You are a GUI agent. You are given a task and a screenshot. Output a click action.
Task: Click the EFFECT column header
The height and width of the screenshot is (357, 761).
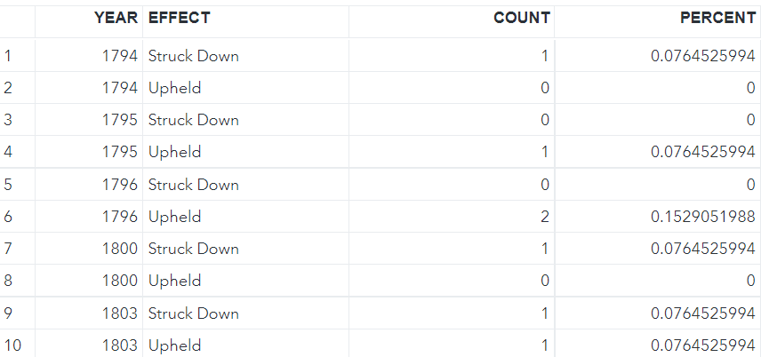[180, 18]
